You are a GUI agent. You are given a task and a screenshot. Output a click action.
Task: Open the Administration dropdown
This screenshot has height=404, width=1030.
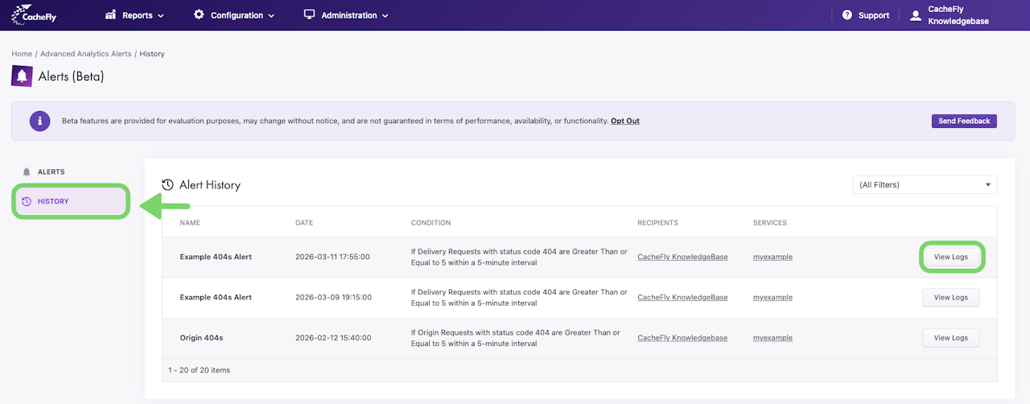coord(346,15)
